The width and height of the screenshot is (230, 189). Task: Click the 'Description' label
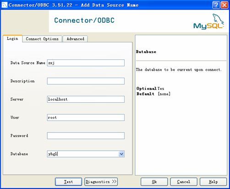(x=22, y=81)
